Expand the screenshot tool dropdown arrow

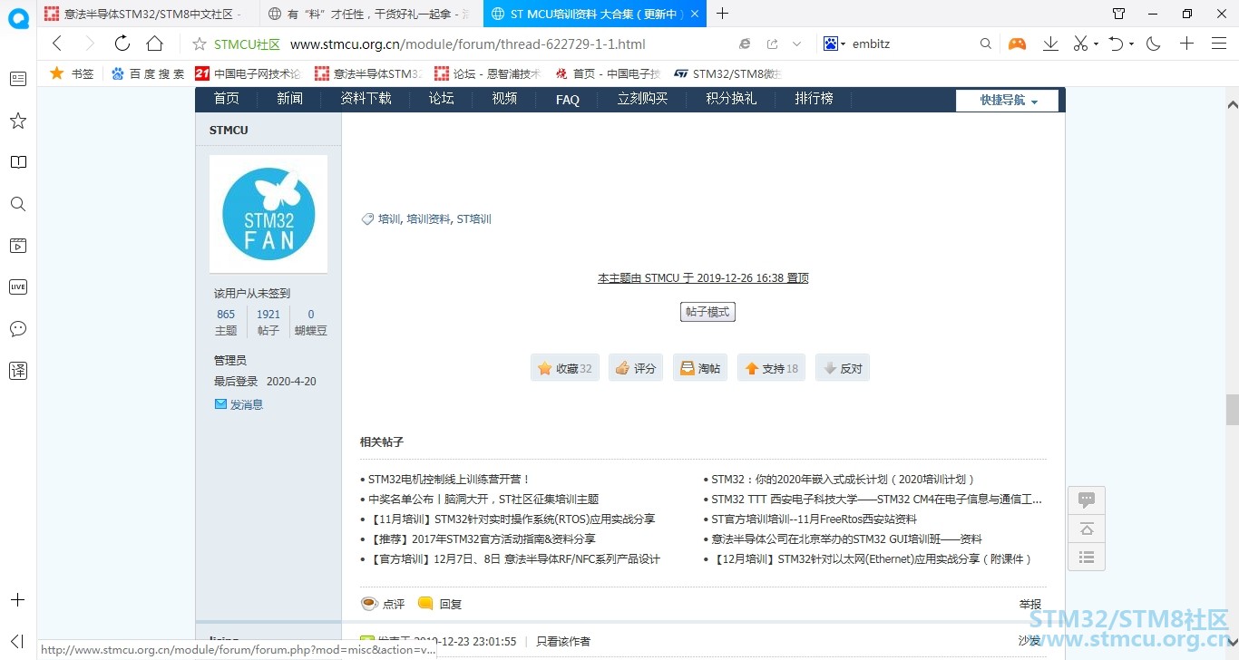[x=1097, y=44]
